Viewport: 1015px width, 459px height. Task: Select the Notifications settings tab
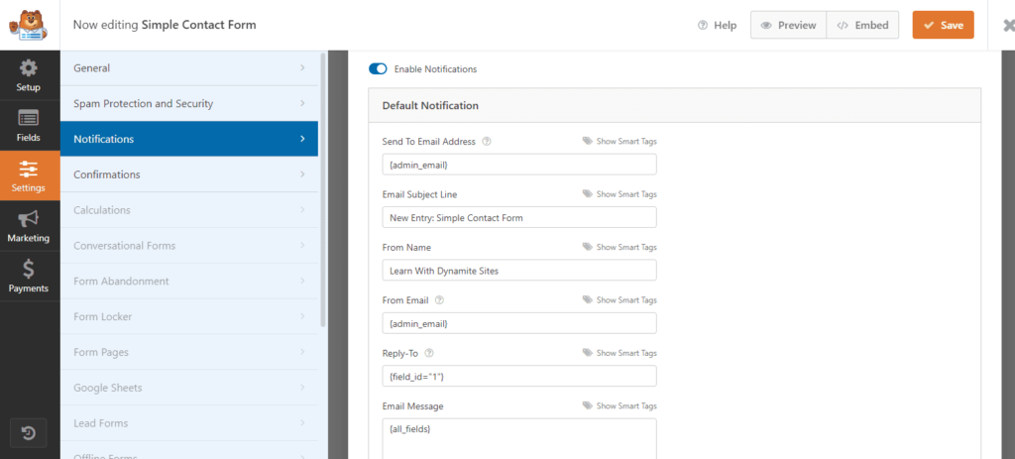[188, 140]
